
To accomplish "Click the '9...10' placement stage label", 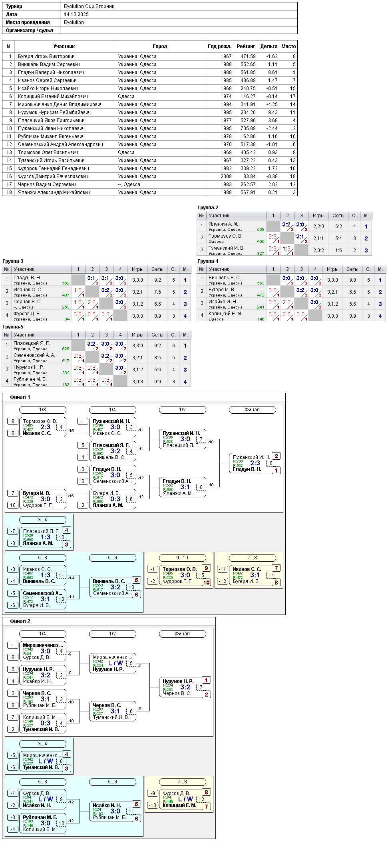I will 183,558.
